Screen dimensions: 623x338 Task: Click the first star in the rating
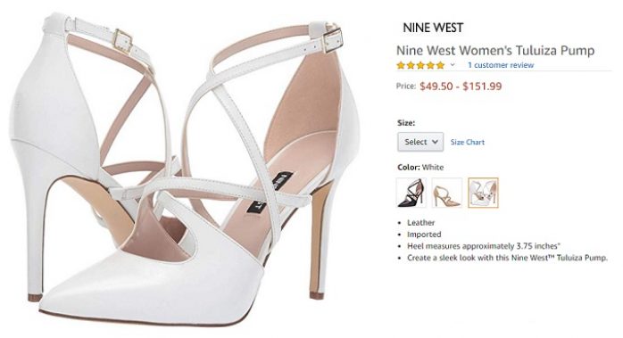point(401,65)
